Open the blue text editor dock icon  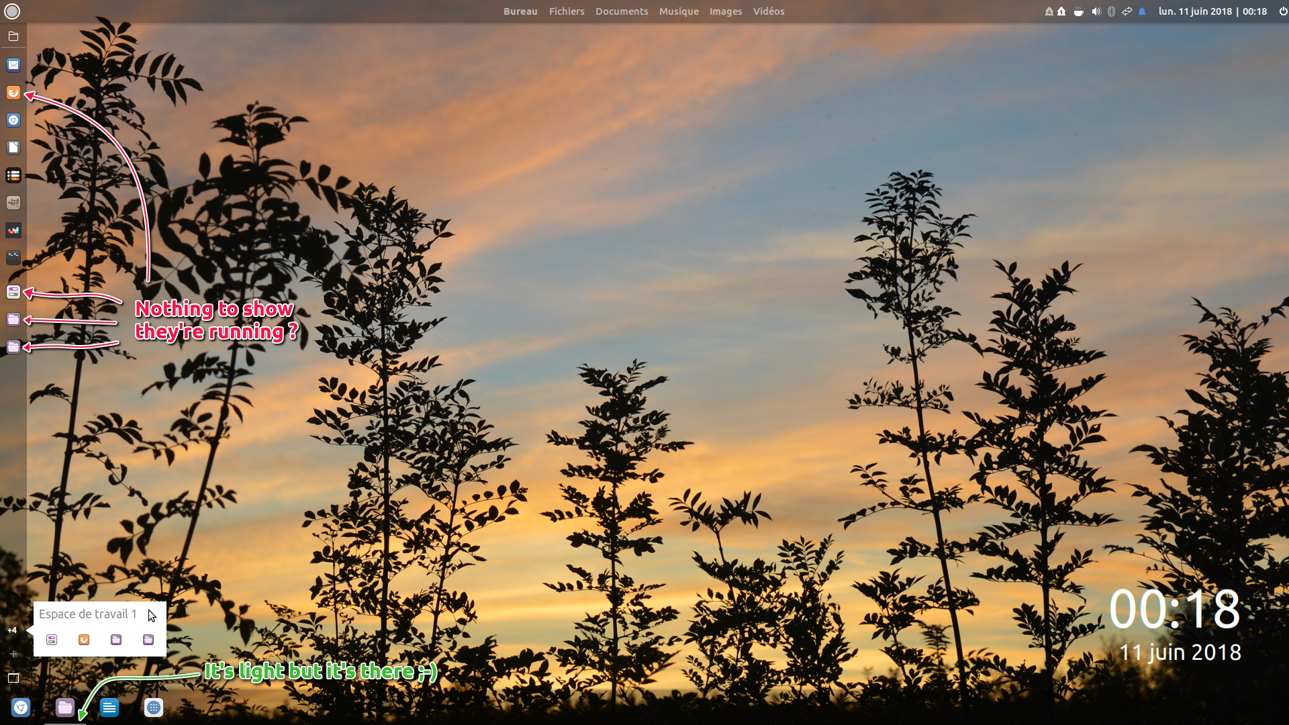pyautogui.click(x=109, y=708)
